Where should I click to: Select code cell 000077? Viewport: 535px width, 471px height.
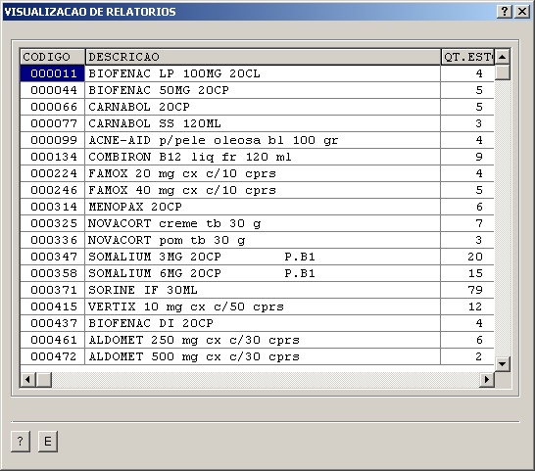click(x=53, y=123)
